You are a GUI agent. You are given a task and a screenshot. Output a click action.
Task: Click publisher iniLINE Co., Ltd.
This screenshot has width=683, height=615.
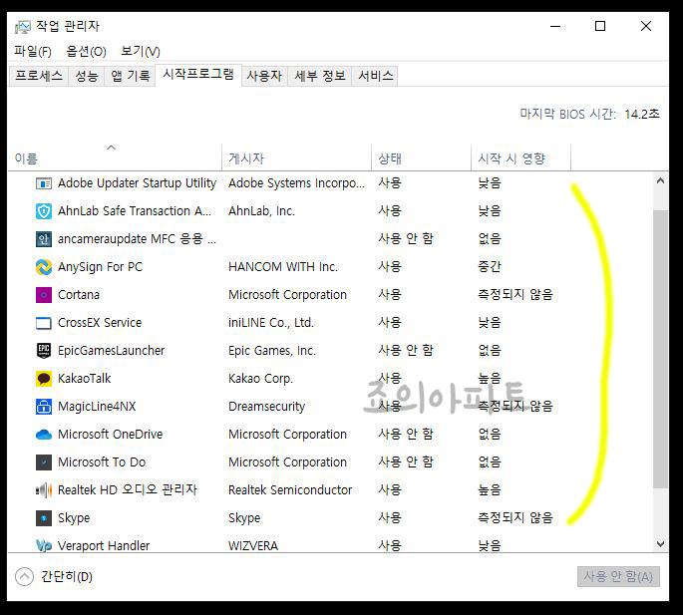coord(271,323)
